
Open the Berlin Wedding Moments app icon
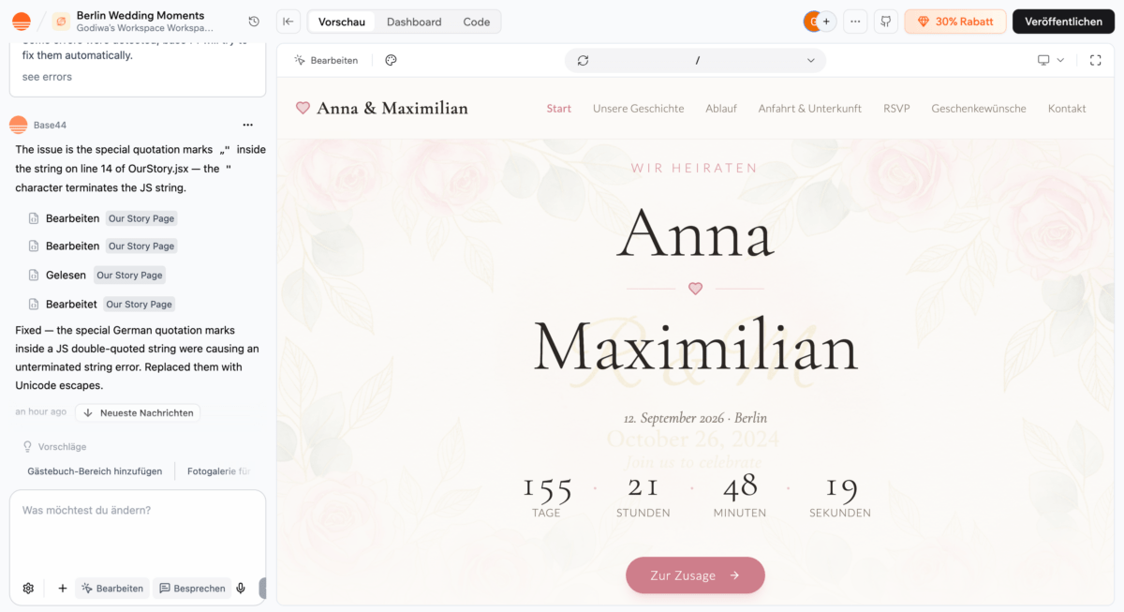tap(61, 22)
